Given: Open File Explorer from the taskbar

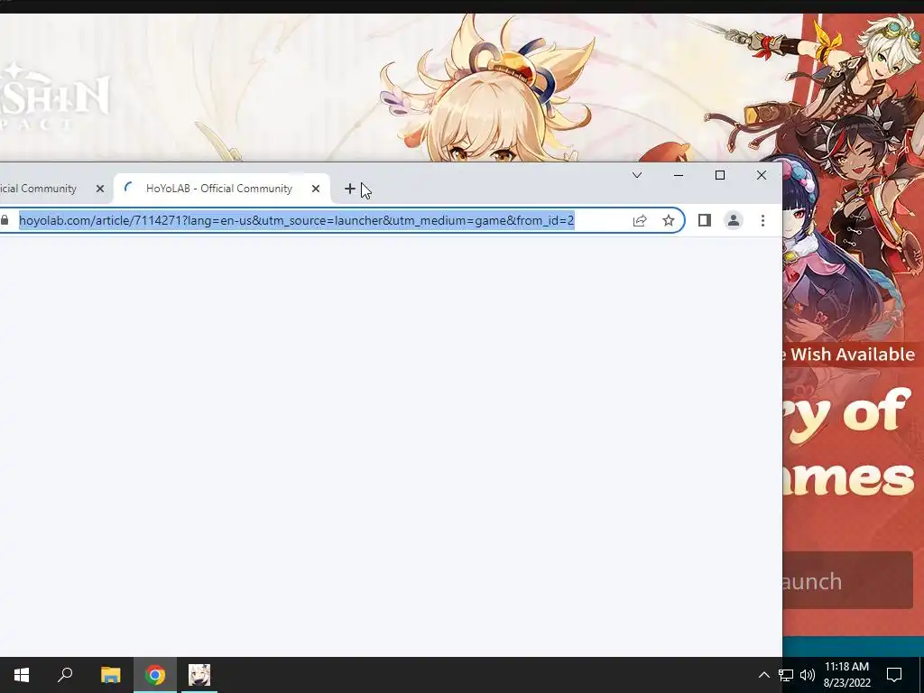Looking at the screenshot, I should pyautogui.click(x=110, y=675).
